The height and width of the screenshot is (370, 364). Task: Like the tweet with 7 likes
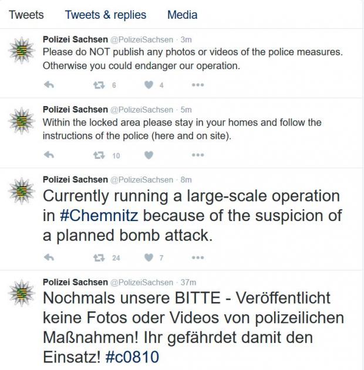(149, 257)
